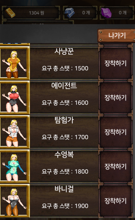Click the 사냥꾼 title text row

coord(64,51)
